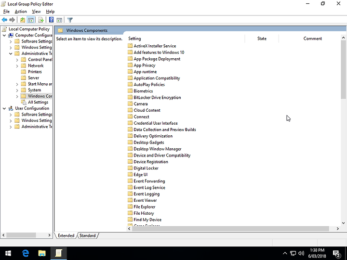Image resolution: width=347 pixels, height=260 pixels.
Task: Select 'Find My Device' in the list
Action: click(147, 220)
